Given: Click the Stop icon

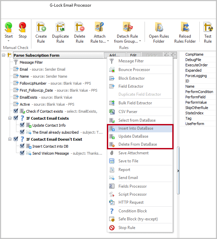Looking at the screenshot, I should (x=22, y=27).
